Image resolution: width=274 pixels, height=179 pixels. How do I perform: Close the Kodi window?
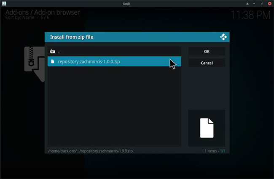pyautogui.click(x=270, y=4)
